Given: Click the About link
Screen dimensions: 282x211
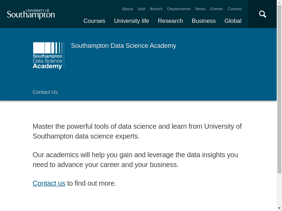Looking at the screenshot, I should click(127, 9).
